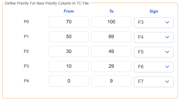Open the P0 Sign dropdown showing F3
The height and width of the screenshot is (99, 179).
(x=154, y=23)
